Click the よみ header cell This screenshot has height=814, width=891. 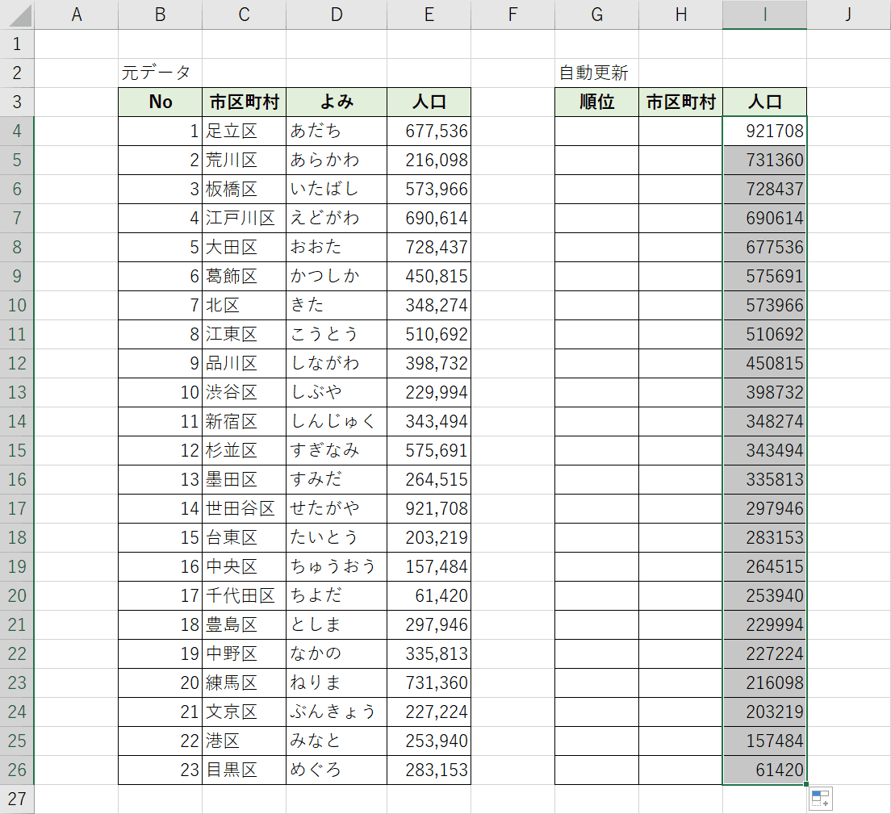click(x=337, y=102)
